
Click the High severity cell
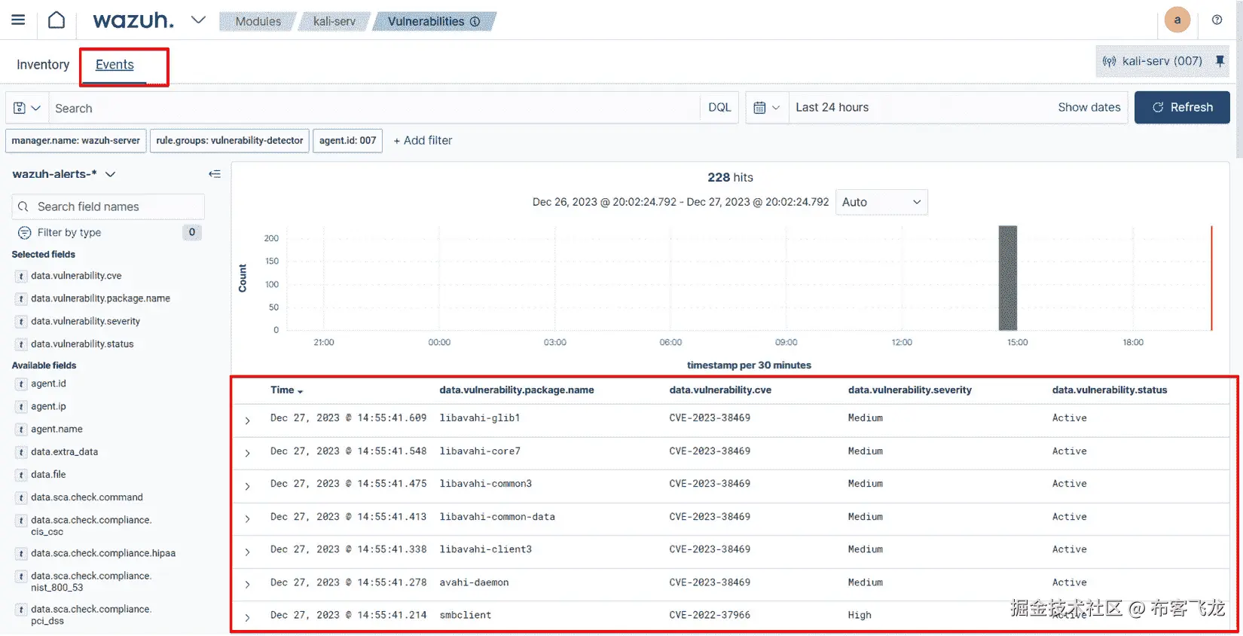pos(860,615)
